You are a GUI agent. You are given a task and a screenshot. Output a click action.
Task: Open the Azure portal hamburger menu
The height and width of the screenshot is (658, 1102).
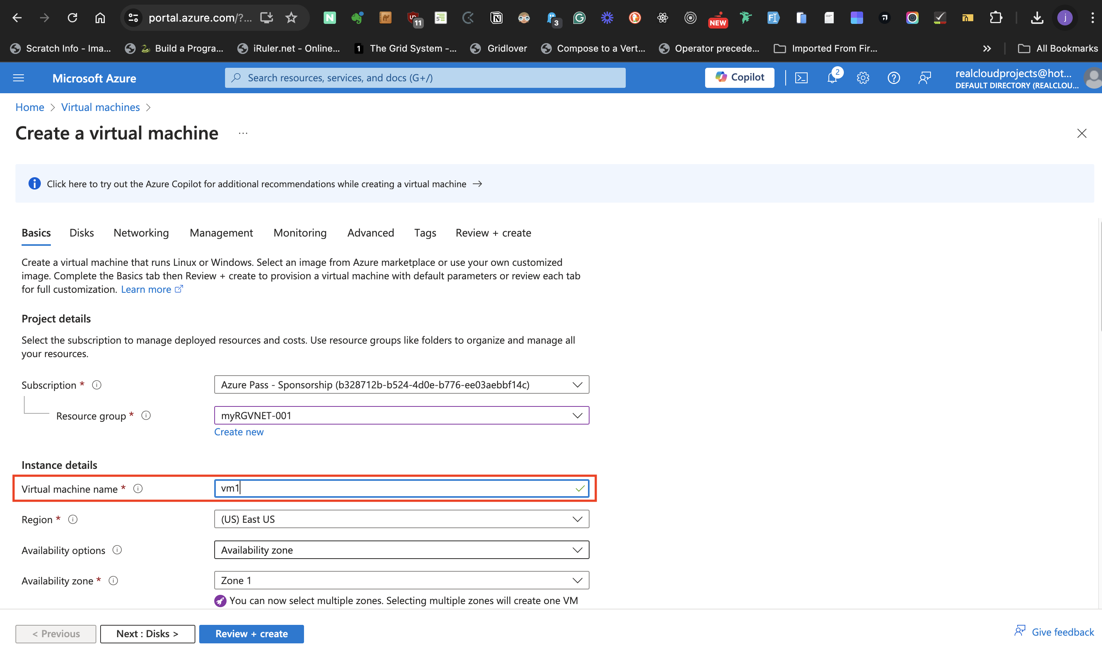click(18, 78)
